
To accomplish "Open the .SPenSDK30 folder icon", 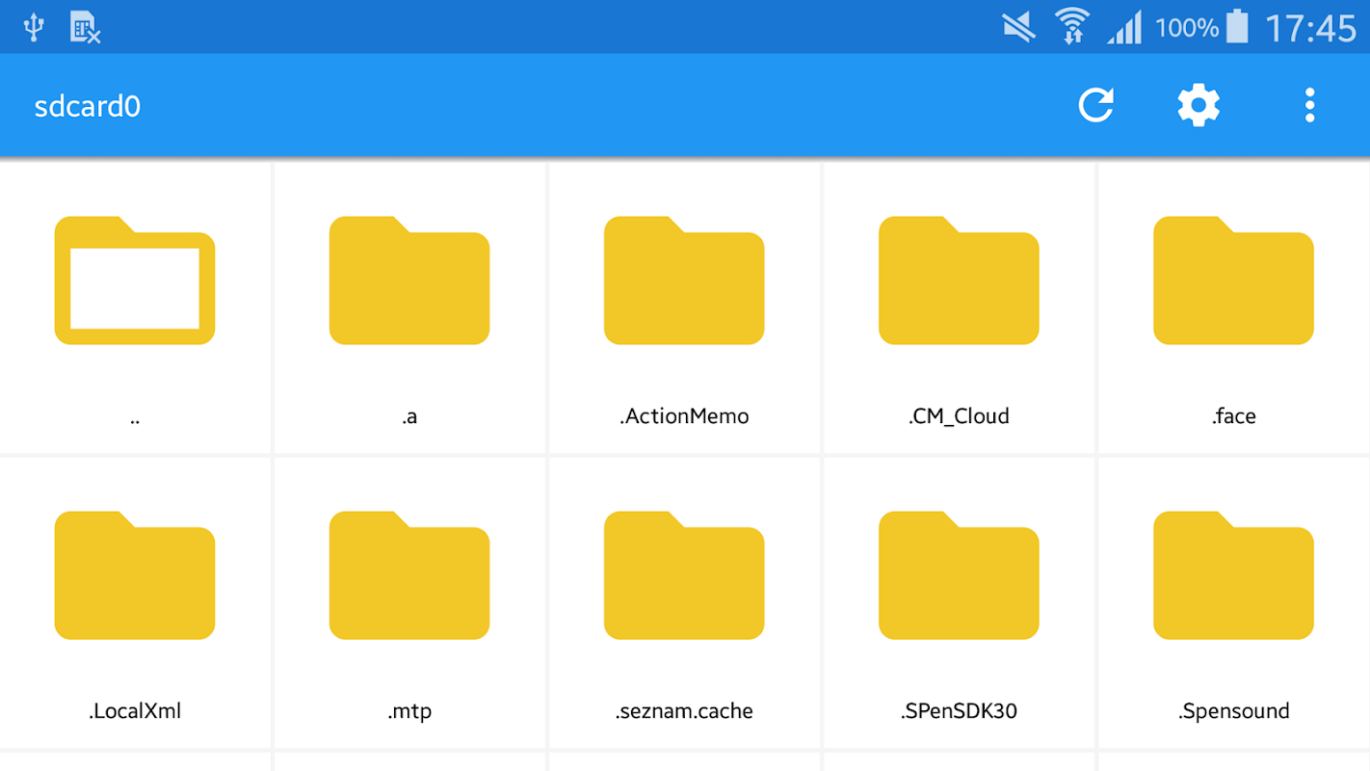I will pos(959,575).
